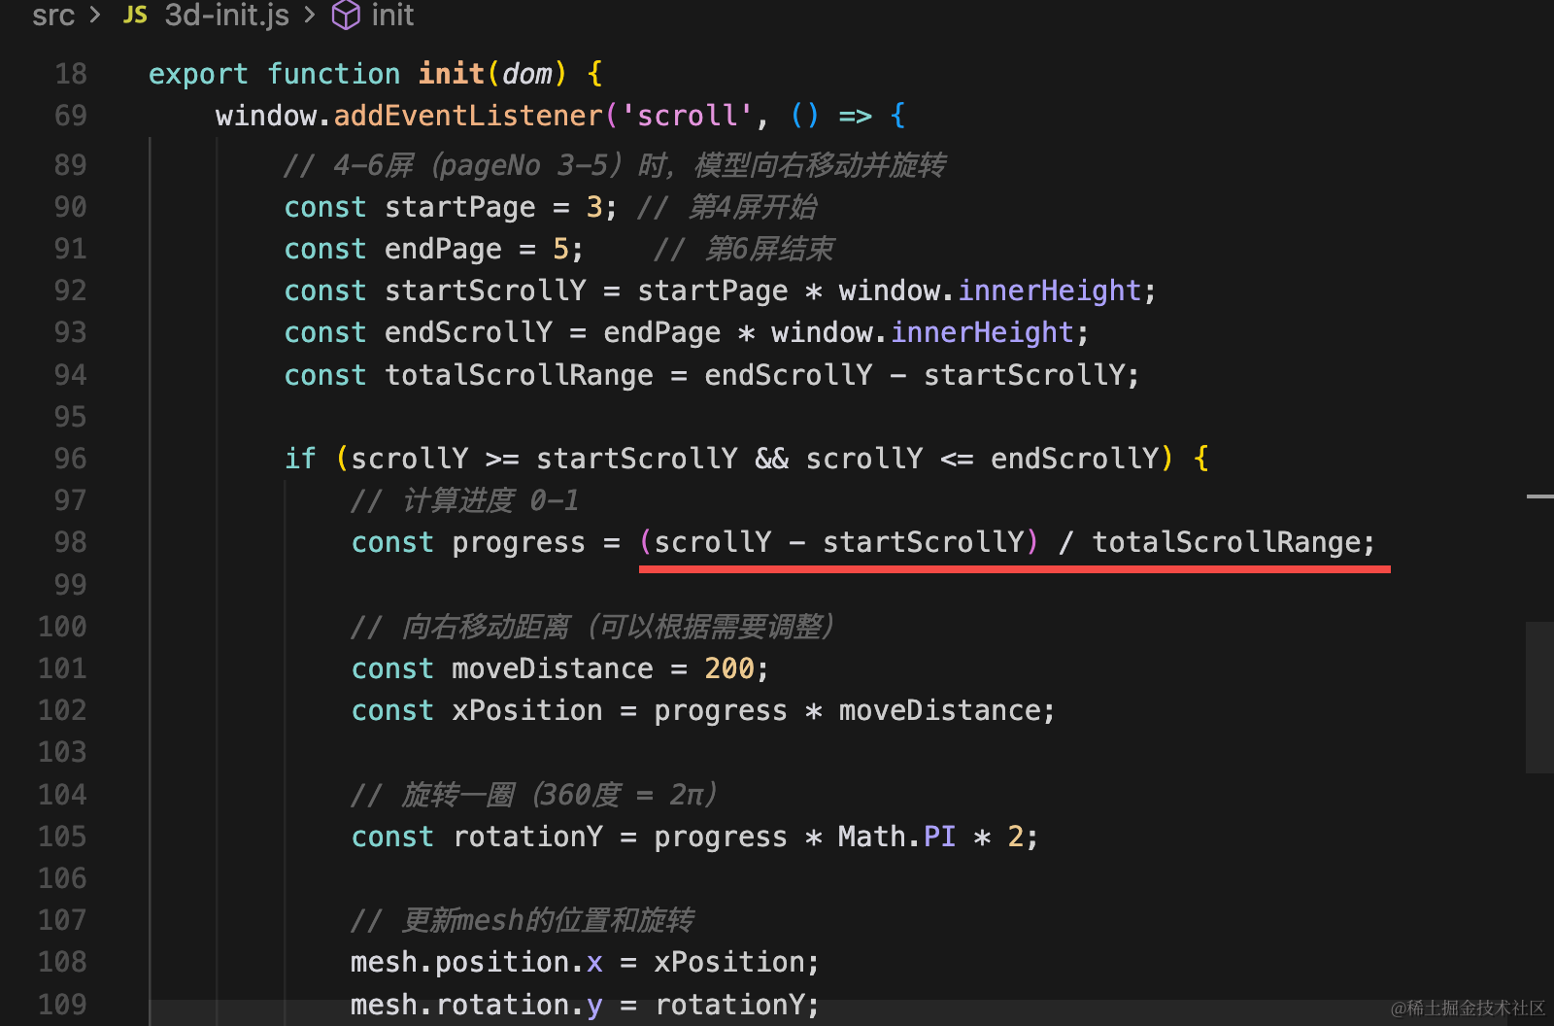Viewport: 1554px width, 1026px height.
Task: Click the comment on line 100
Action: coord(592,627)
